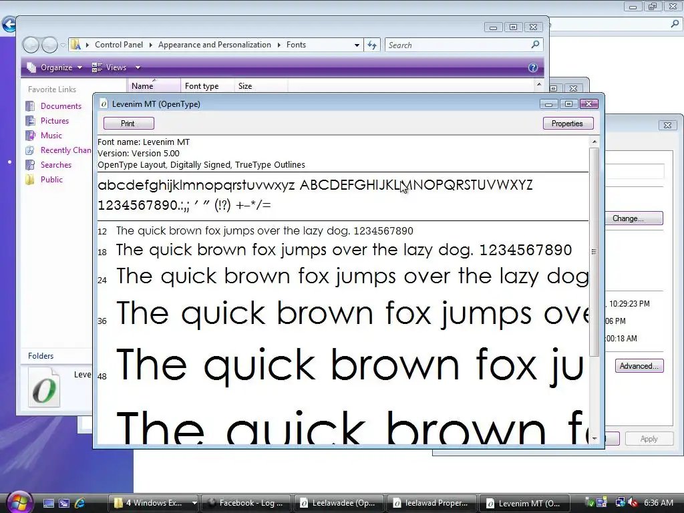Switch to Levenim MT taskbar button
Image resolution: width=684 pixels, height=513 pixels.
[x=524, y=503]
